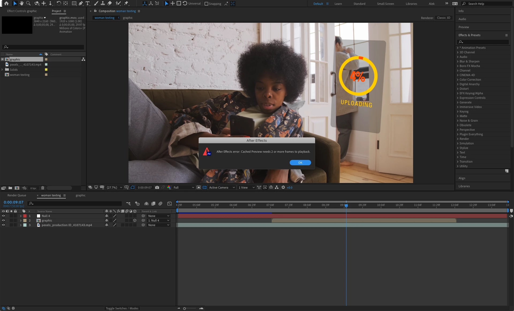Select the Eraser tool
Image resolution: width=514 pixels, height=311 pixels.
point(109,3)
